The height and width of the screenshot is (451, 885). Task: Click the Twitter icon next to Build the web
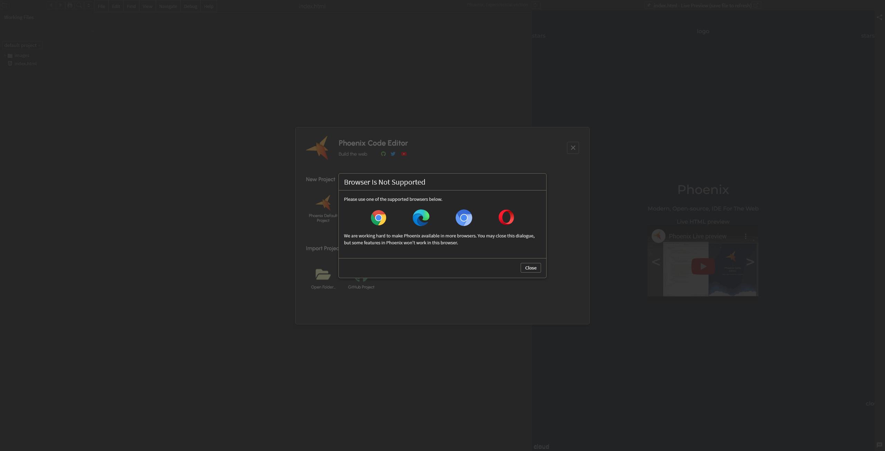click(393, 154)
